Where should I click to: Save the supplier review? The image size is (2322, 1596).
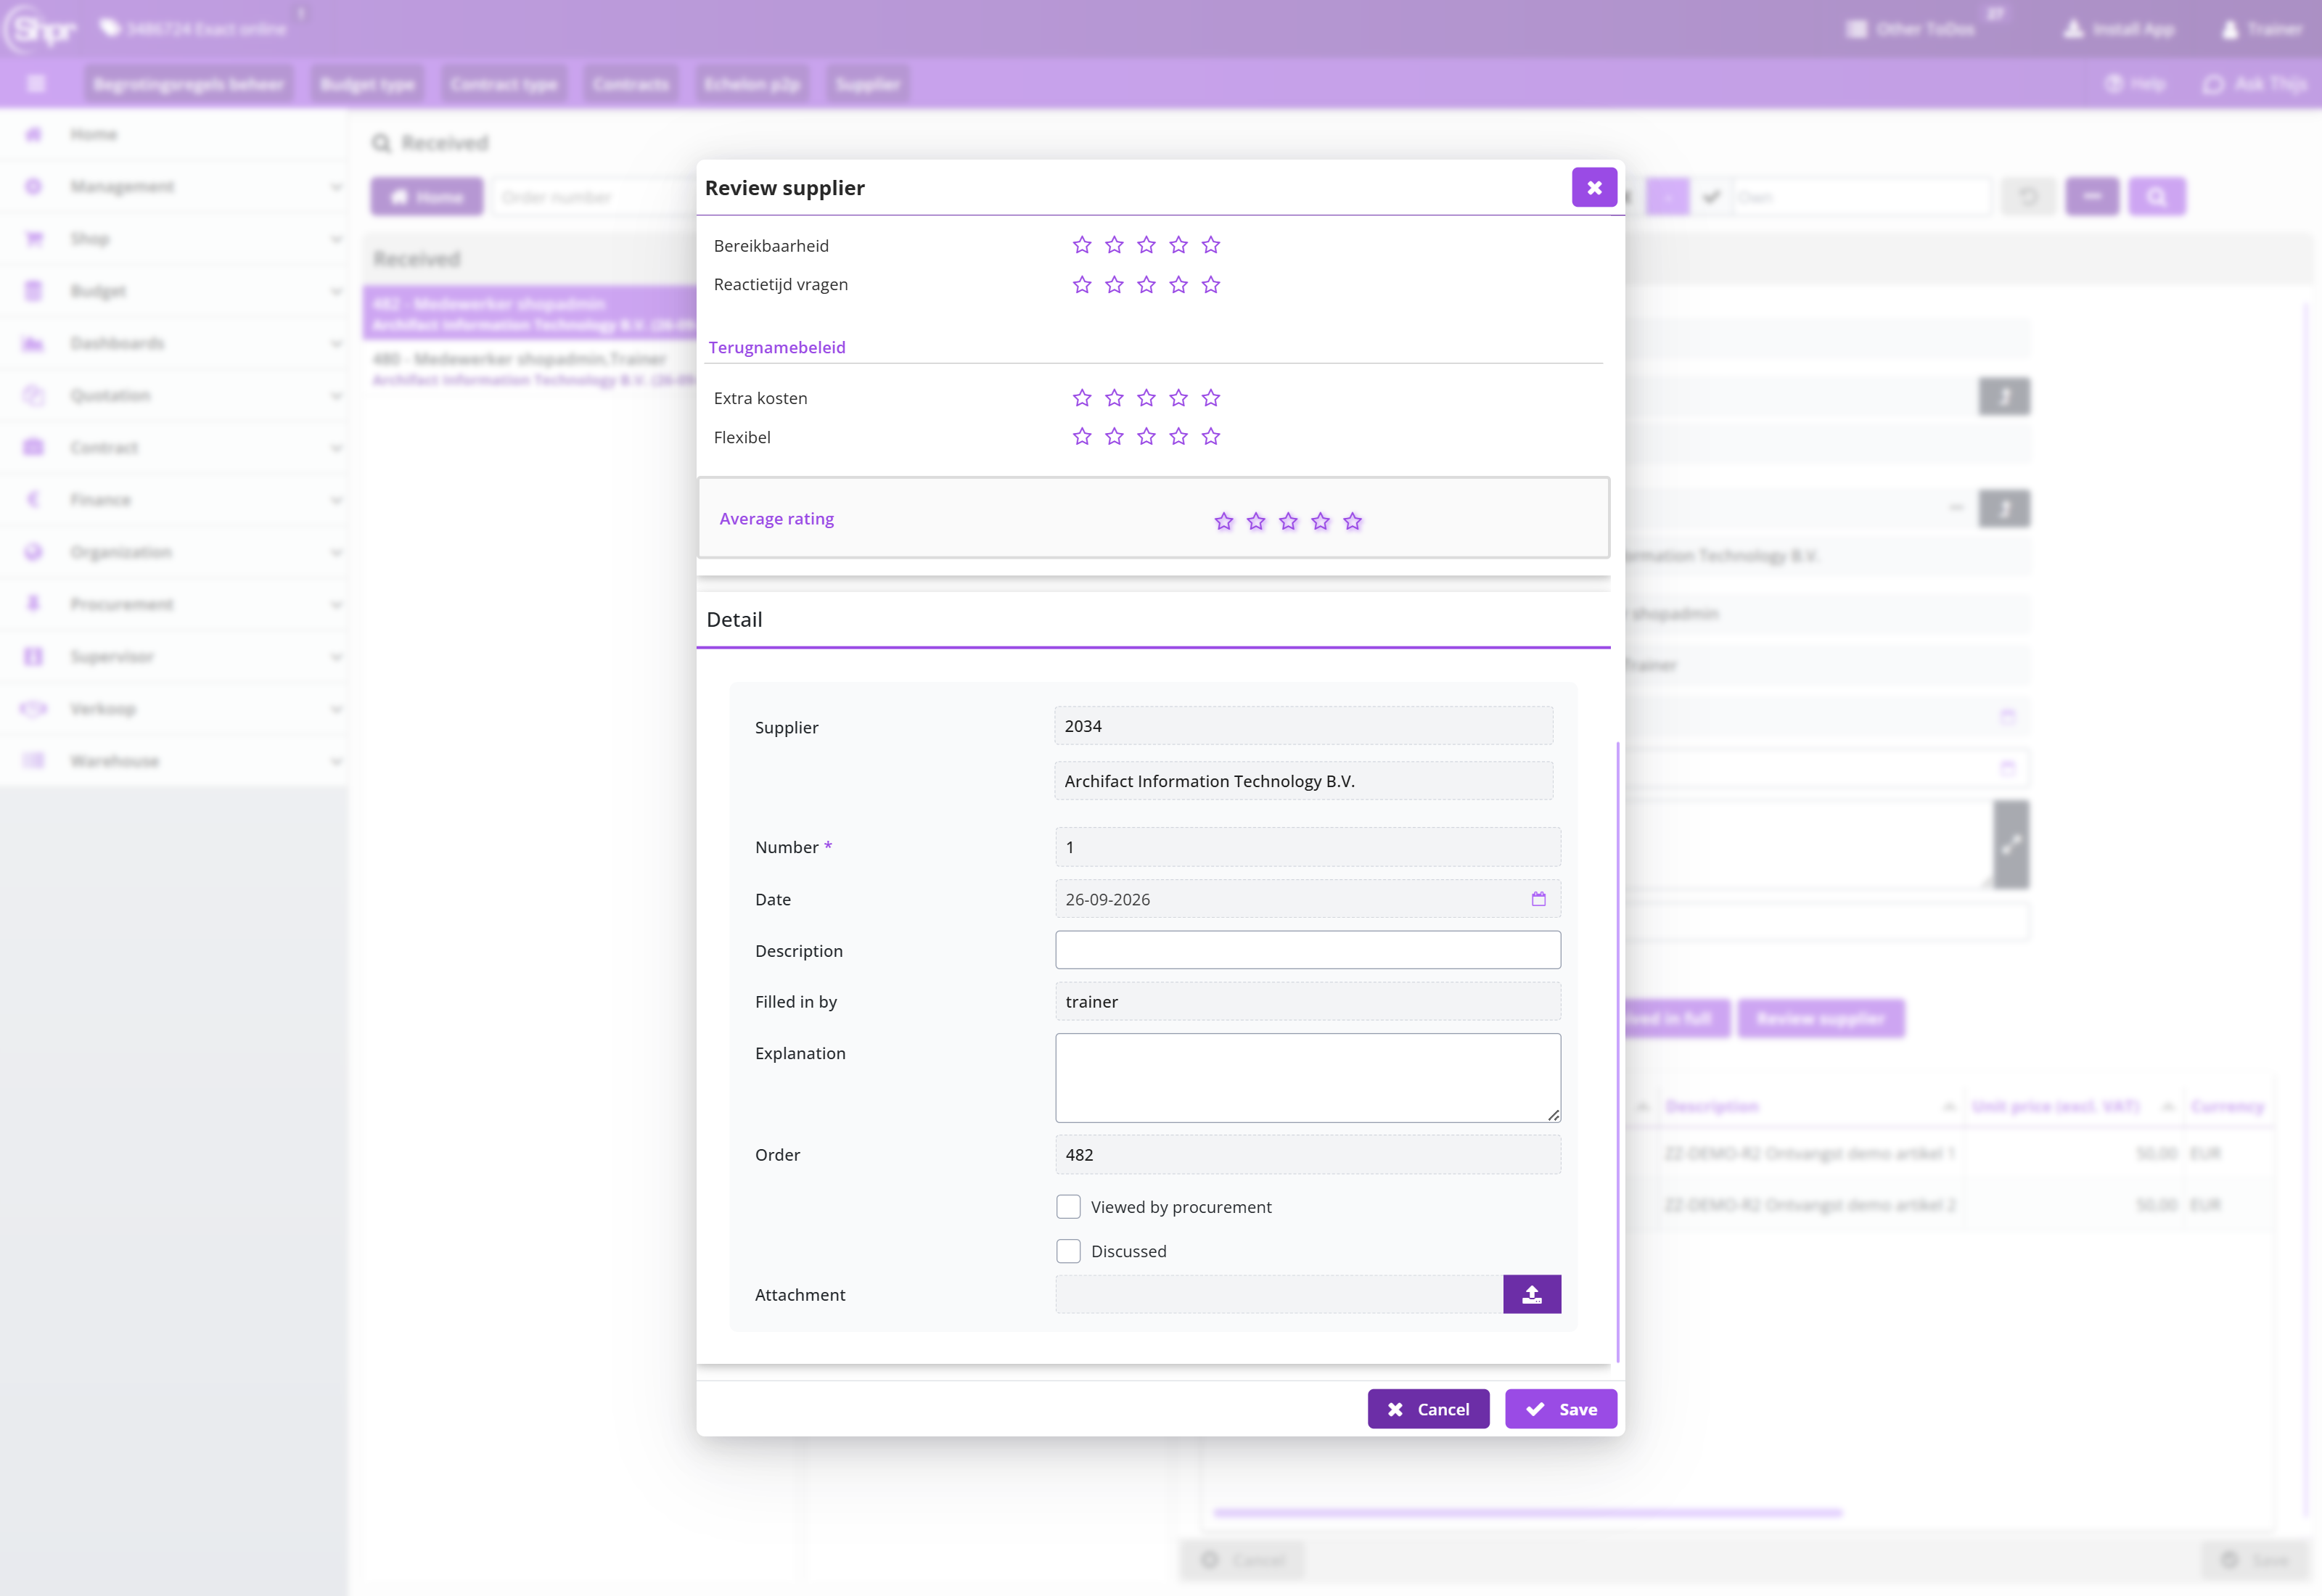click(x=1560, y=1409)
